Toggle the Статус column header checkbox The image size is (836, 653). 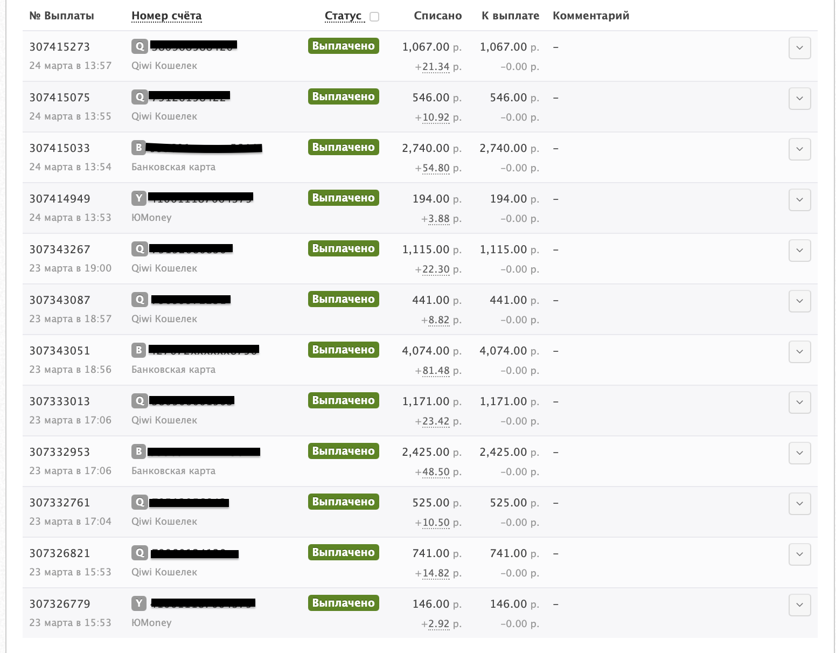(x=374, y=17)
